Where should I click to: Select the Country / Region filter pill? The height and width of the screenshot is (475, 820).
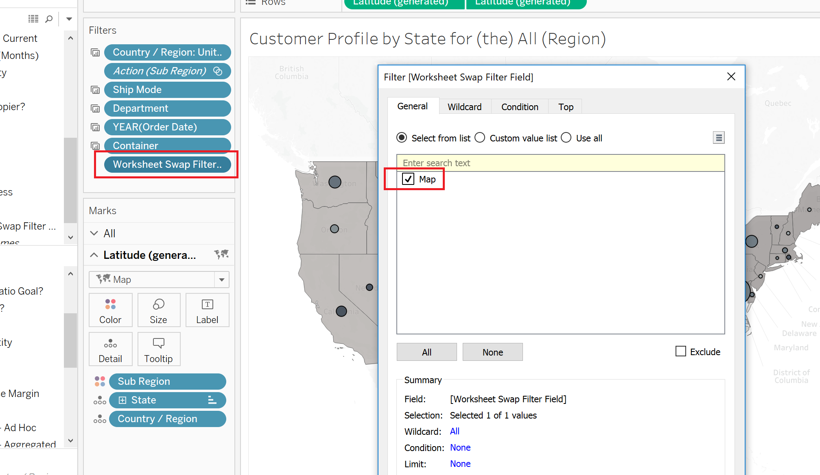click(168, 52)
